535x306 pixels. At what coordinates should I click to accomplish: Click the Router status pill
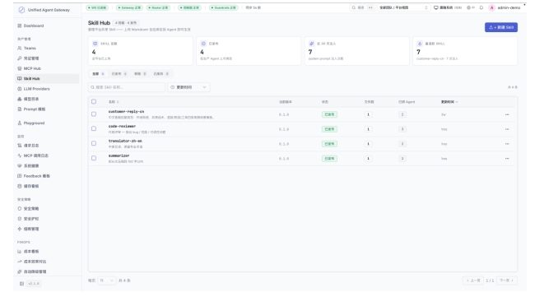[158, 7]
